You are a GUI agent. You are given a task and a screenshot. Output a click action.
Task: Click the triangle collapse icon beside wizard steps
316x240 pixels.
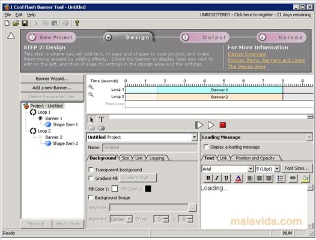11,35
